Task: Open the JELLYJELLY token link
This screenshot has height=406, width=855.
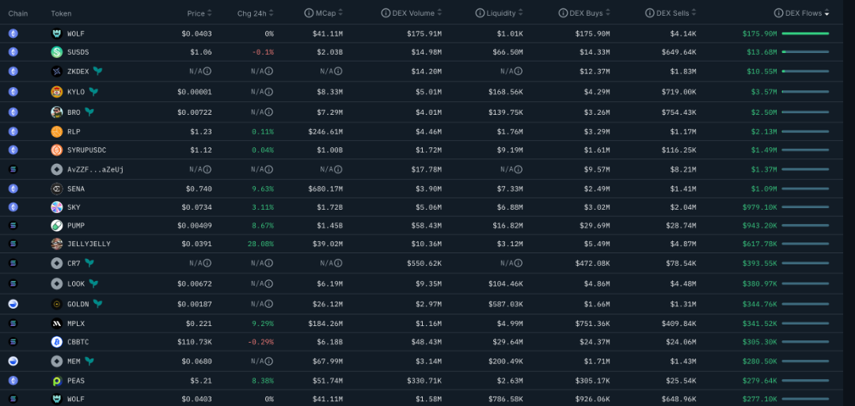Action: (89, 244)
